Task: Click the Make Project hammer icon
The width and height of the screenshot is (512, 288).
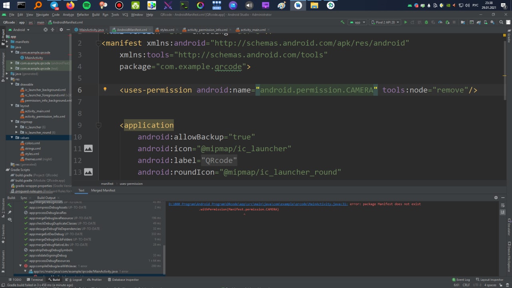Action: 342,22
